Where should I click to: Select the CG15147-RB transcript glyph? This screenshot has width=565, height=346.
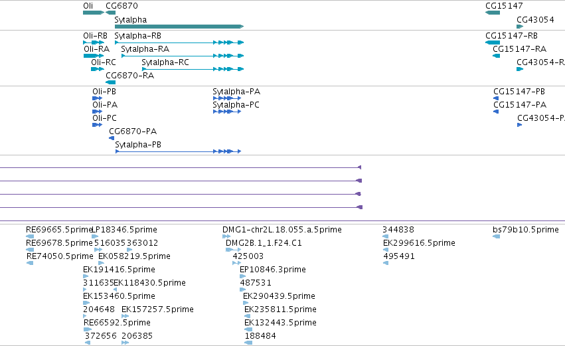pyautogui.click(x=493, y=43)
